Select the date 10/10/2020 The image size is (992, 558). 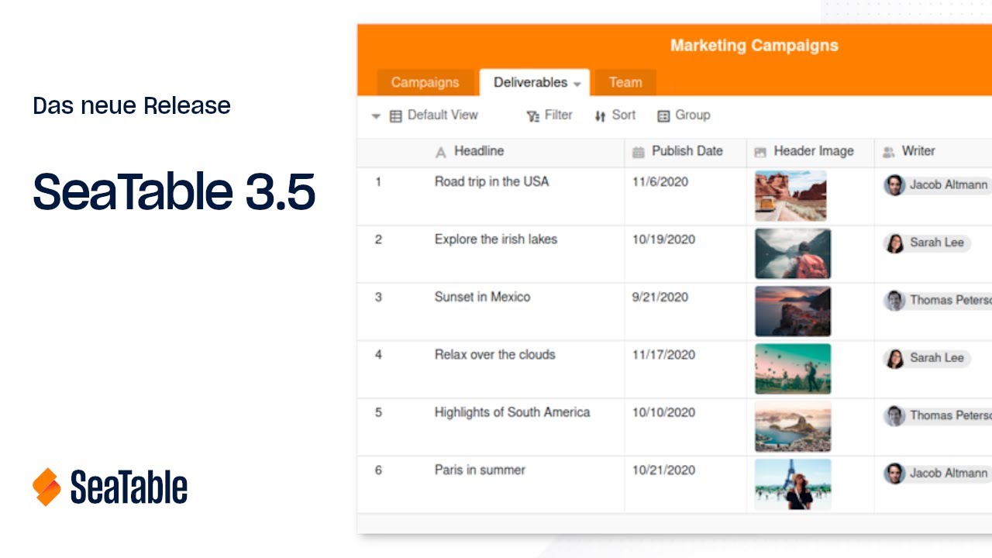[x=663, y=412]
